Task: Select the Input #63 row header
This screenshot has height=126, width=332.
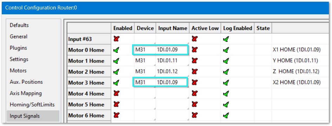Action: [x=89, y=39]
